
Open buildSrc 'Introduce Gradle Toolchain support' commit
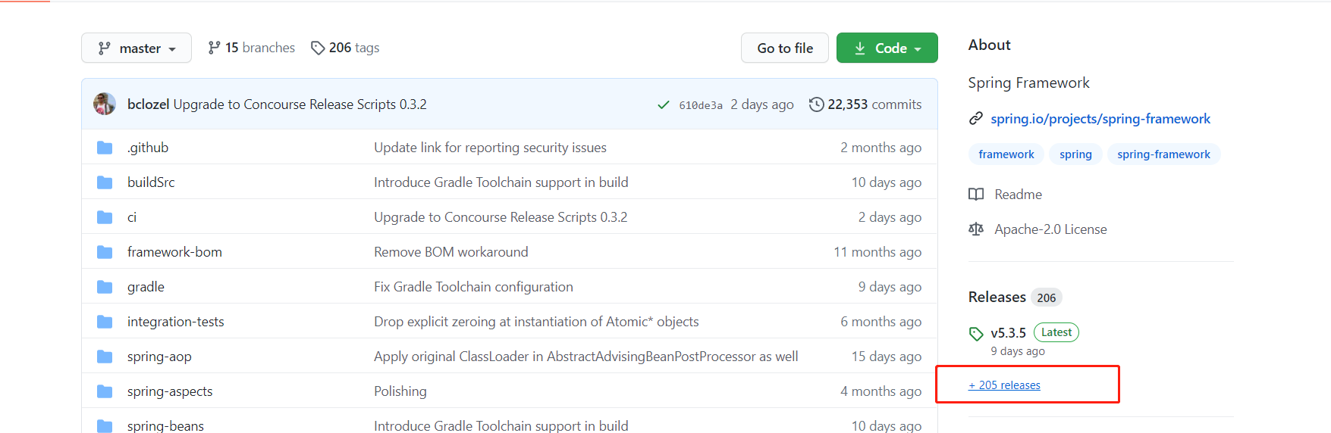[501, 182]
